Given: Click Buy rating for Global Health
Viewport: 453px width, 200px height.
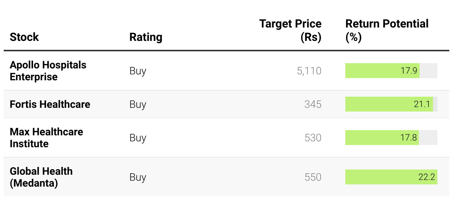Looking at the screenshot, I should click(x=138, y=177).
